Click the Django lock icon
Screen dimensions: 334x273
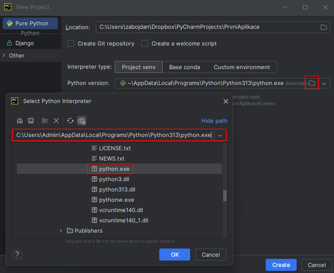click(9, 43)
